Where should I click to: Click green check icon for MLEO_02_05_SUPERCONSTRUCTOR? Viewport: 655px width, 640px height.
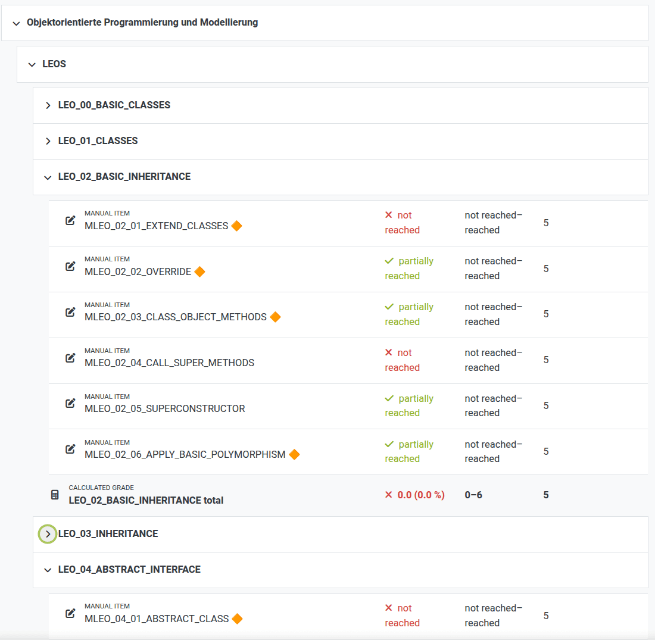click(389, 398)
